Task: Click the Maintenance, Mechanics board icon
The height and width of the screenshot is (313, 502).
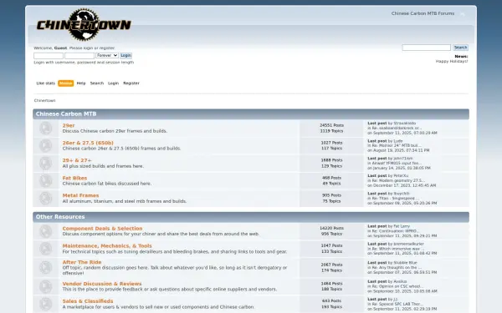Action: tap(46, 249)
